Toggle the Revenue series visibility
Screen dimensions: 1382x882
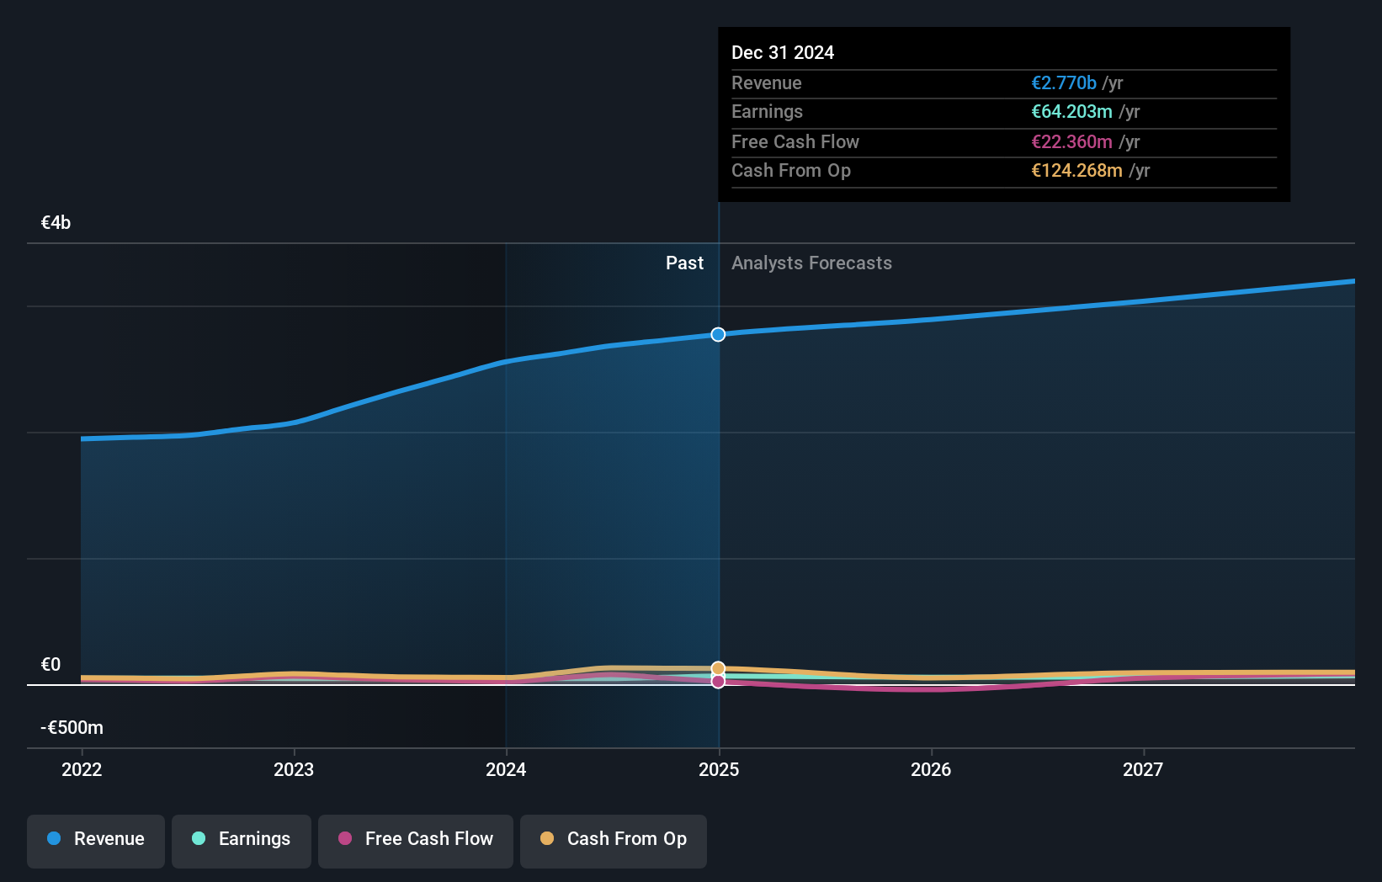[95, 839]
